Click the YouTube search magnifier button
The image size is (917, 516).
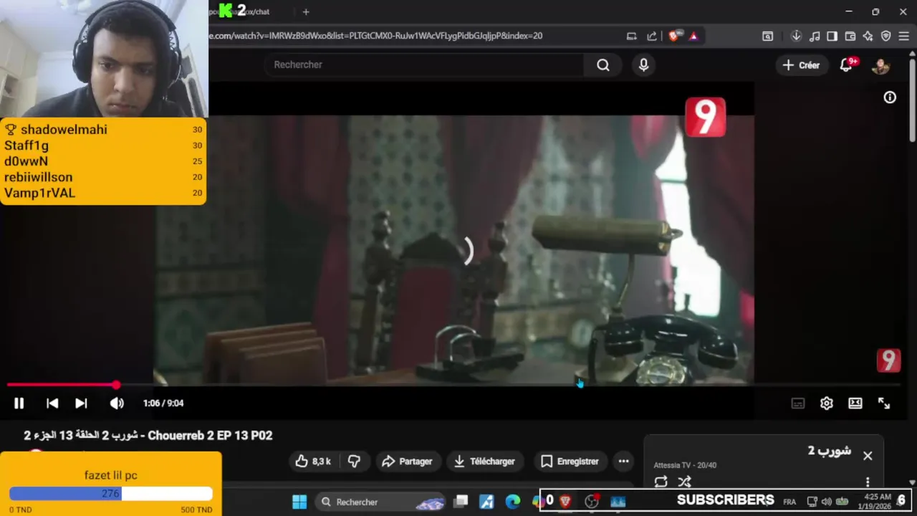(x=603, y=65)
